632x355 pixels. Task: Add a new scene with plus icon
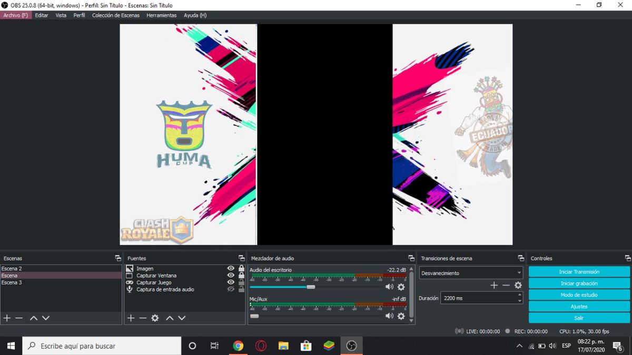[7, 318]
